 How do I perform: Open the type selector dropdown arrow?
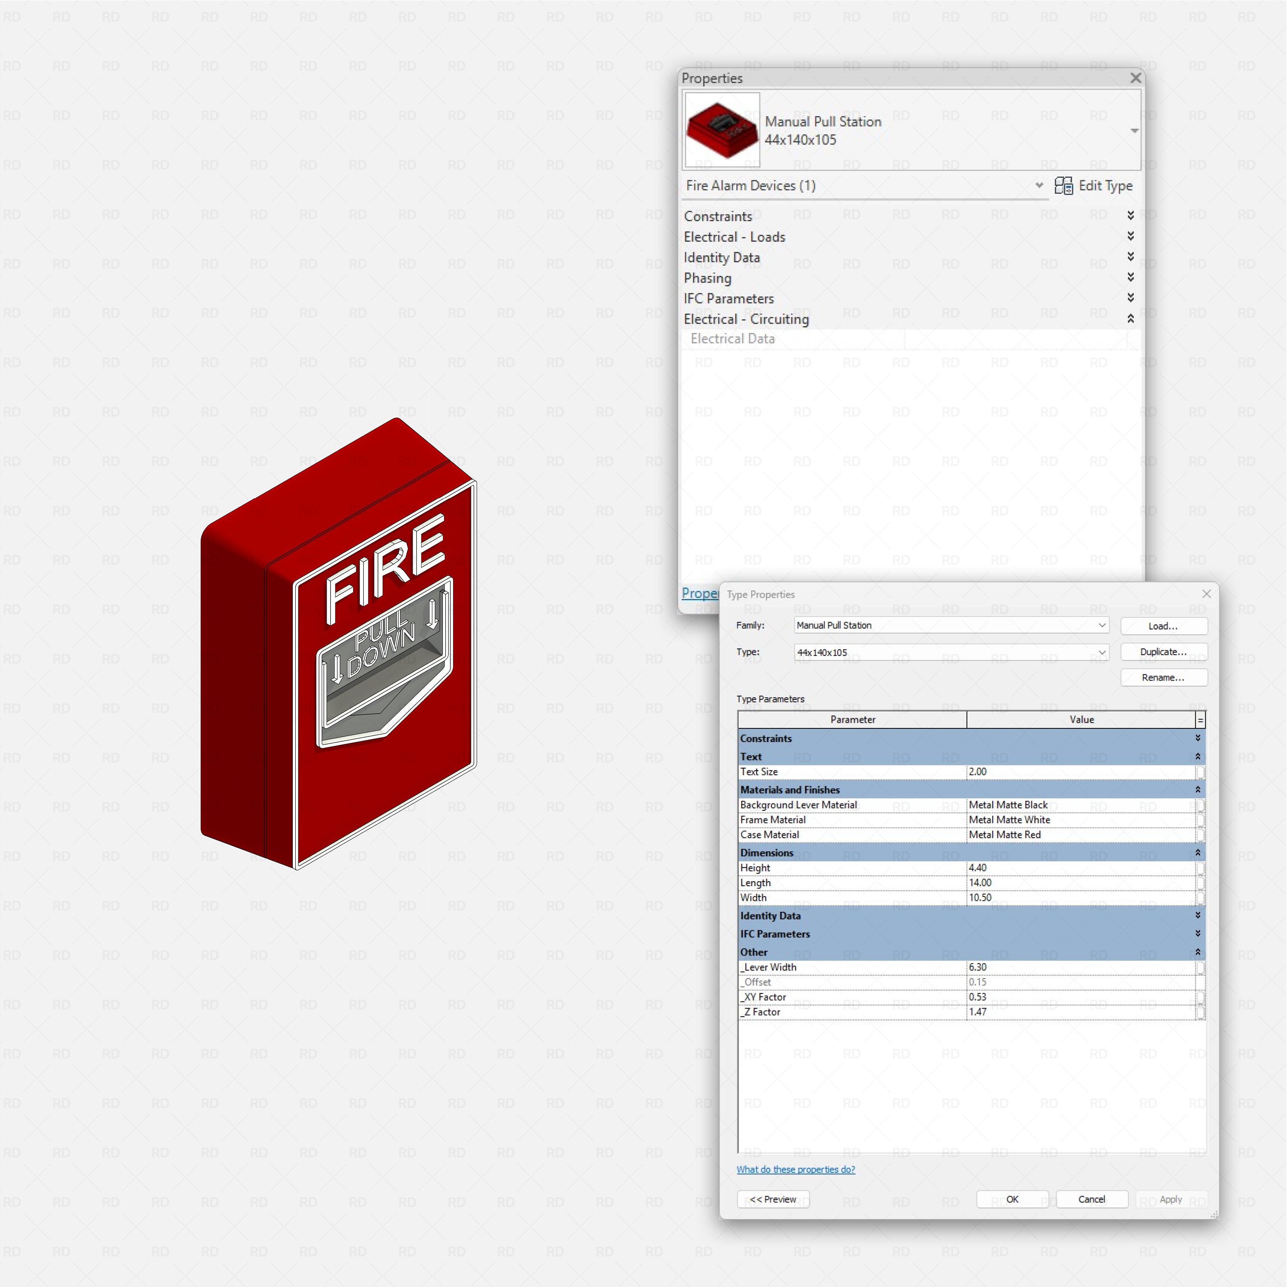[x=1134, y=131]
